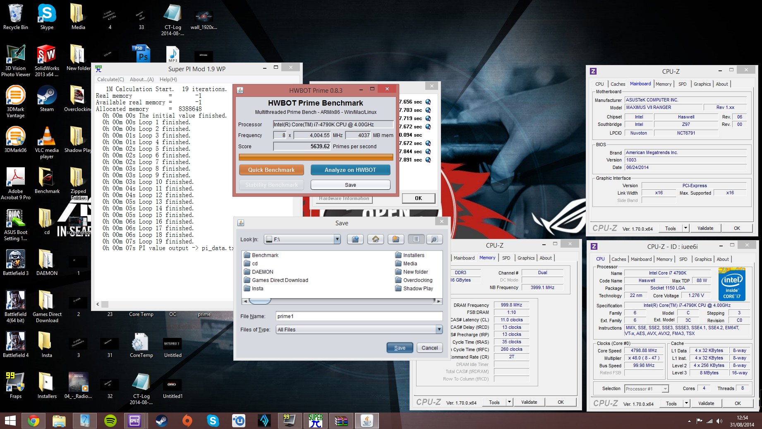Screen dimensions: 762x429
Task: Go up one folder level in Save dialog
Action: tap(355, 239)
